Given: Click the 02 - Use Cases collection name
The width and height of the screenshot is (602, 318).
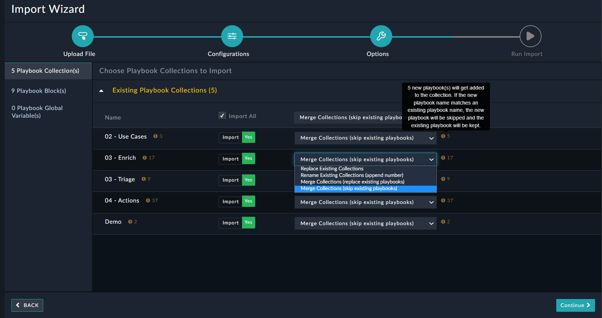Looking at the screenshot, I should [126, 137].
